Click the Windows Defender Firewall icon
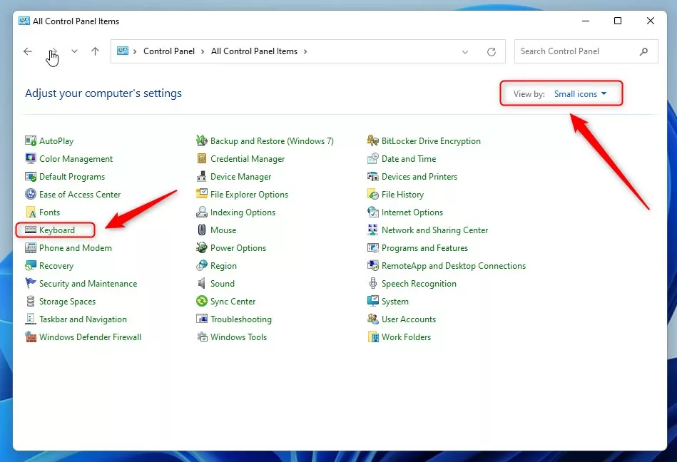The image size is (677, 462). click(31, 337)
